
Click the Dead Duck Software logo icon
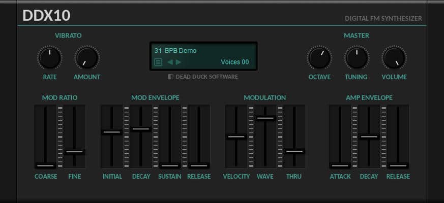(x=170, y=77)
